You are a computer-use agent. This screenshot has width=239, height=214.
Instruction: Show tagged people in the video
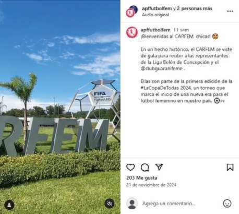pyautogui.click(x=9, y=205)
